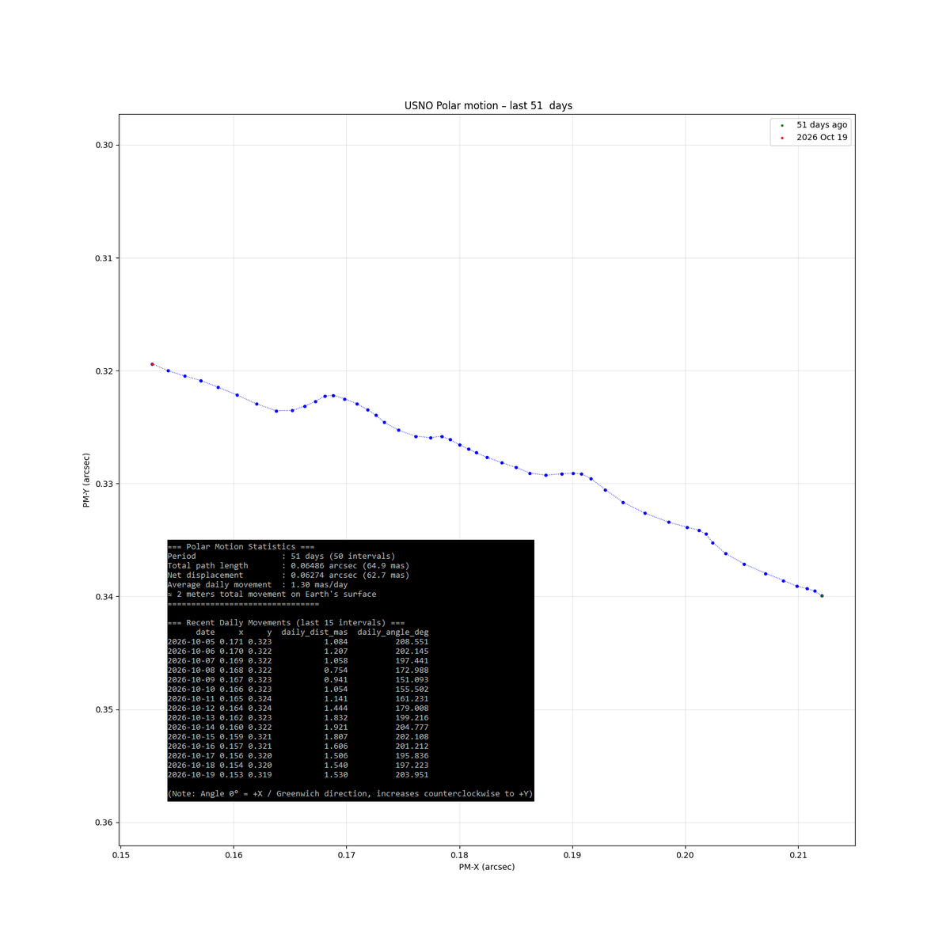Click the x-axis tick label 0.20
The height and width of the screenshot is (950, 950).
pos(686,855)
